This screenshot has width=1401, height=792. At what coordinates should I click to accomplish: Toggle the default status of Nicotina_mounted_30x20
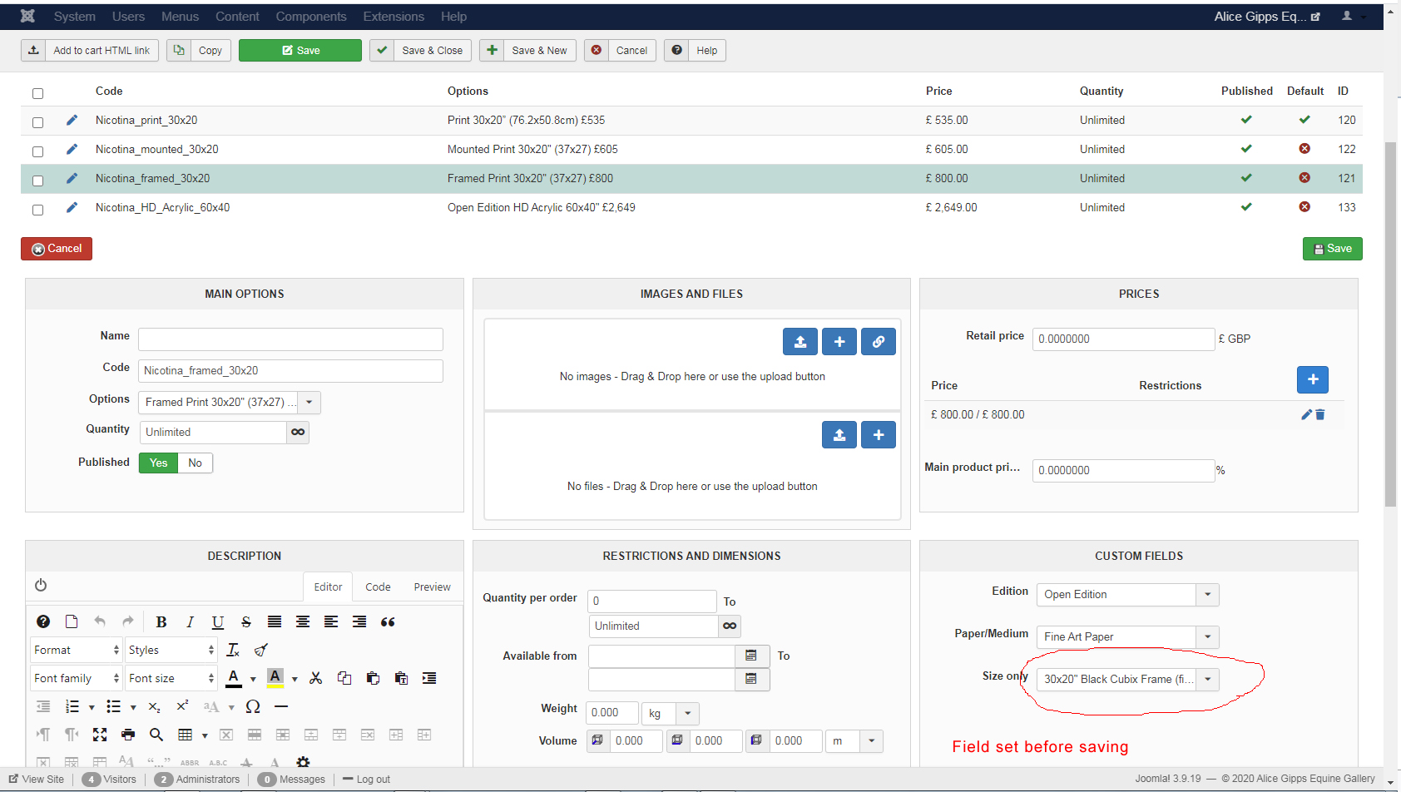pyautogui.click(x=1304, y=149)
